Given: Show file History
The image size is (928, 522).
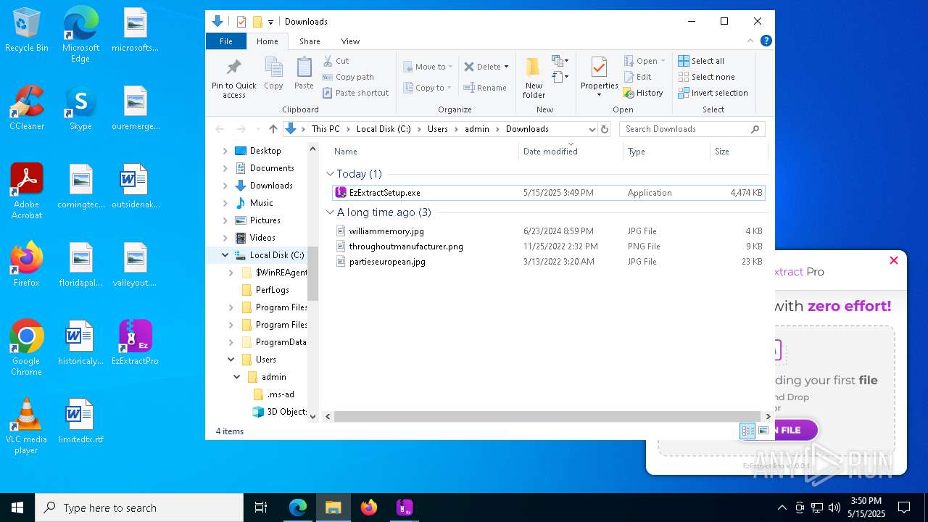Looking at the screenshot, I should pyautogui.click(x=643, y=93).
